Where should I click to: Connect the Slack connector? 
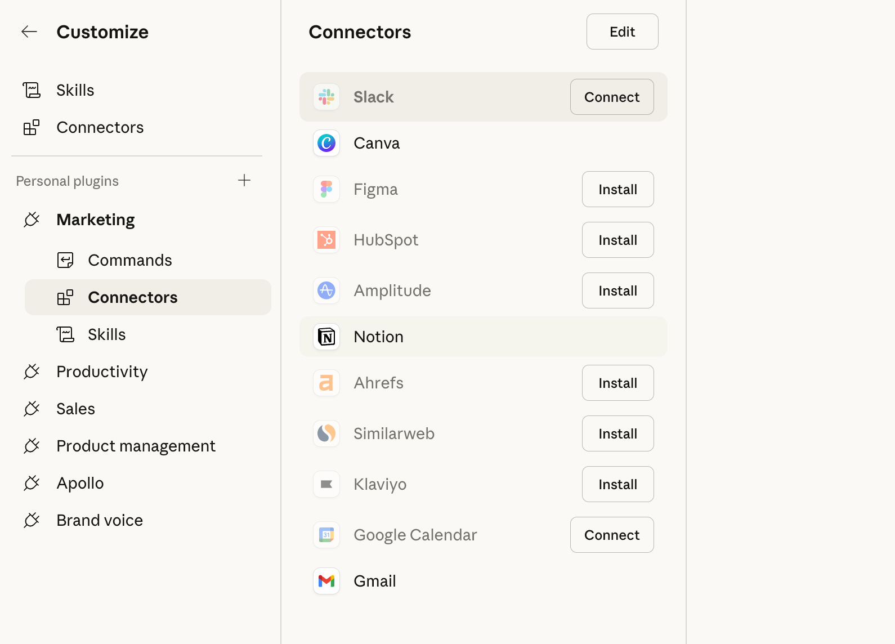612,97
